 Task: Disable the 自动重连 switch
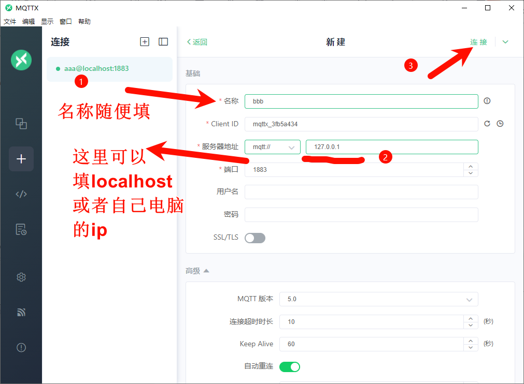pyautogui.click(x=290, y=367)
